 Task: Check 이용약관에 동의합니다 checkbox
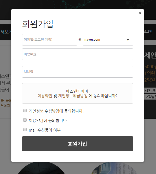pos(25,120)
